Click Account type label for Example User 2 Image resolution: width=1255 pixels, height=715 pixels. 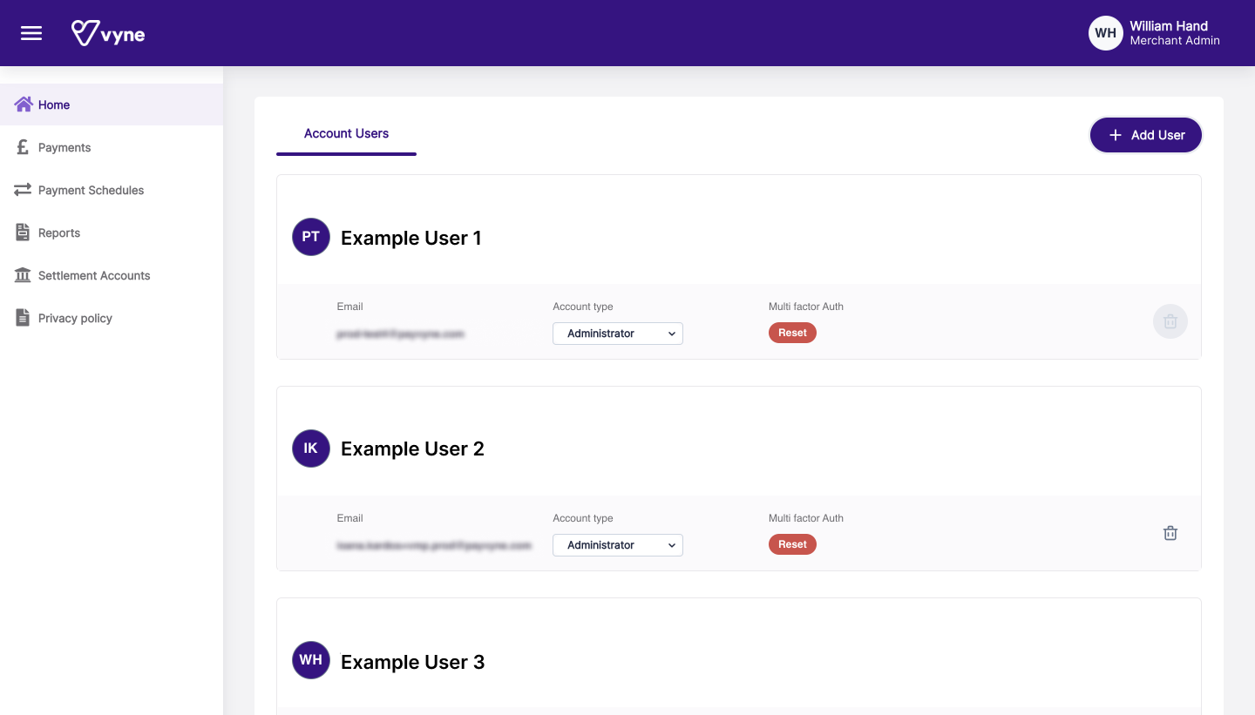(583, 518)
